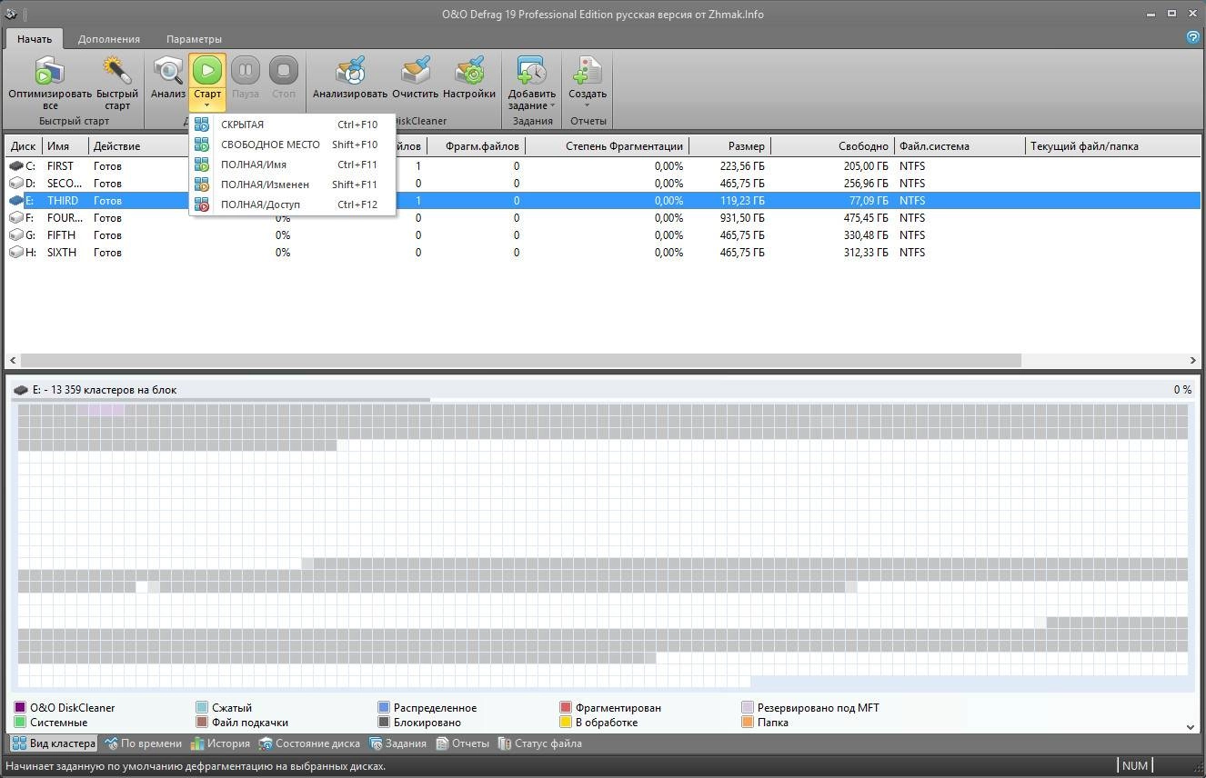Viewport: 1206px width, 778px height.
Task: Choose the ПОЛНАЯ/Имя defrag method
Action: click(292, 165)
